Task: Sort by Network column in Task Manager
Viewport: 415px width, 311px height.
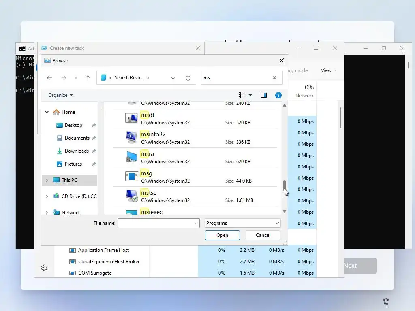Action: [x=305, y=91]
